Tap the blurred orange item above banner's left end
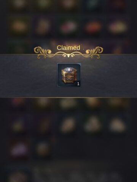The image size is (137, 182). tap(19, 26)
